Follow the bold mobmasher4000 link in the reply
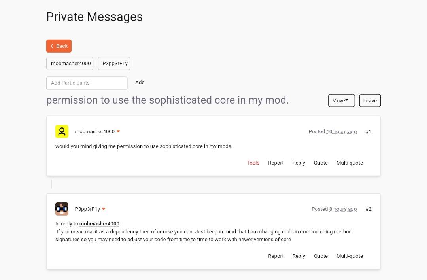Viewport: 427px width, 280px height. 99,224
